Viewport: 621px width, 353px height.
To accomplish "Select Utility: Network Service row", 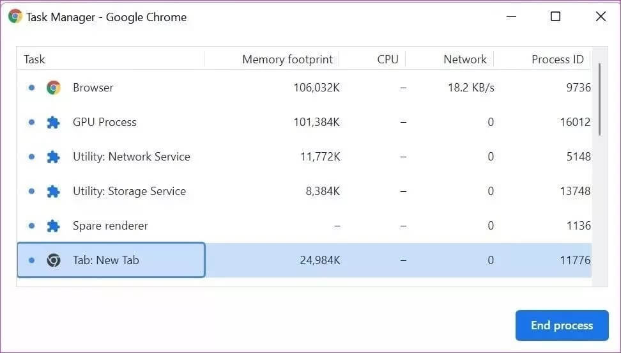I will pos(304,157).
